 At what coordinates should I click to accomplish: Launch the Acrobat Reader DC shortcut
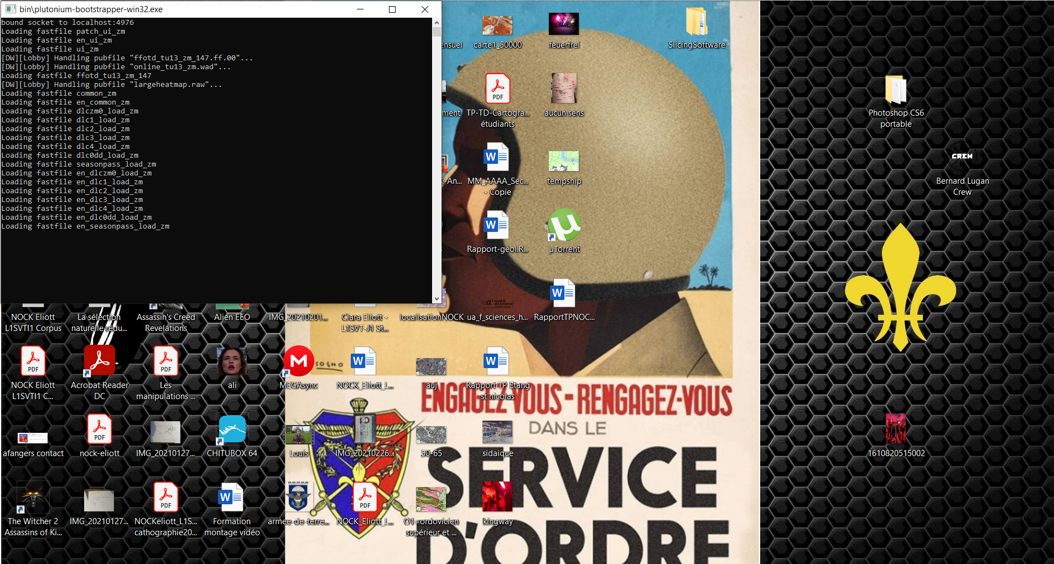(100, 361)
